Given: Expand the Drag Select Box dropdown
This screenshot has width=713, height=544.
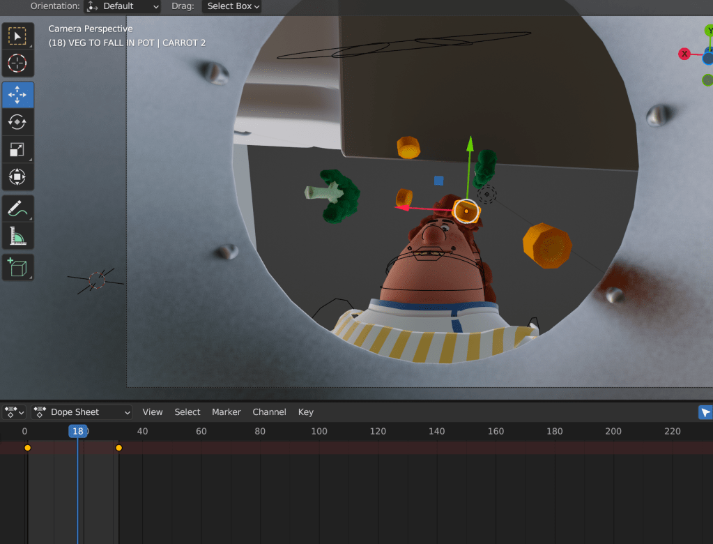Looking at the screenshot, I should [233, 6].
